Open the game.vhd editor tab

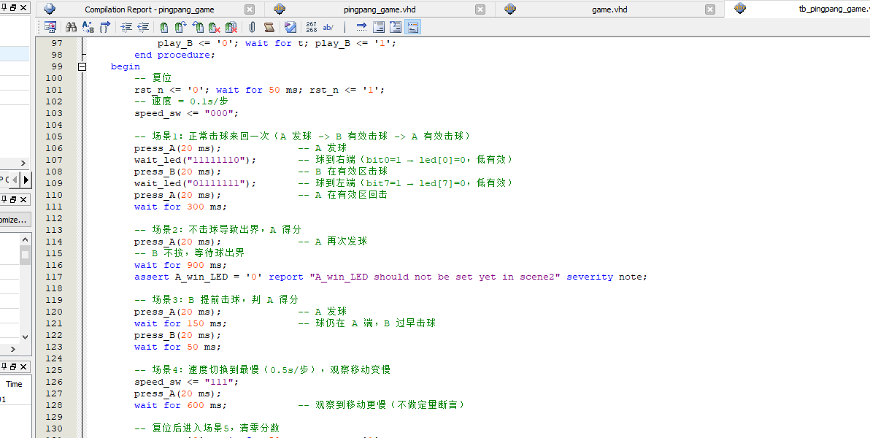[609, 9]
